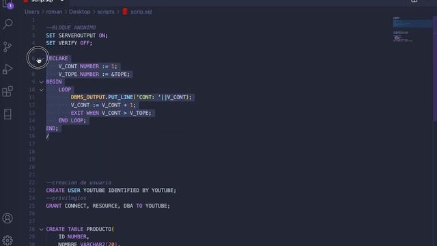Place cursor on SET SERVEROUTPUT ON line
Viewport: 437px width, 246px height.
click(77, 36)
